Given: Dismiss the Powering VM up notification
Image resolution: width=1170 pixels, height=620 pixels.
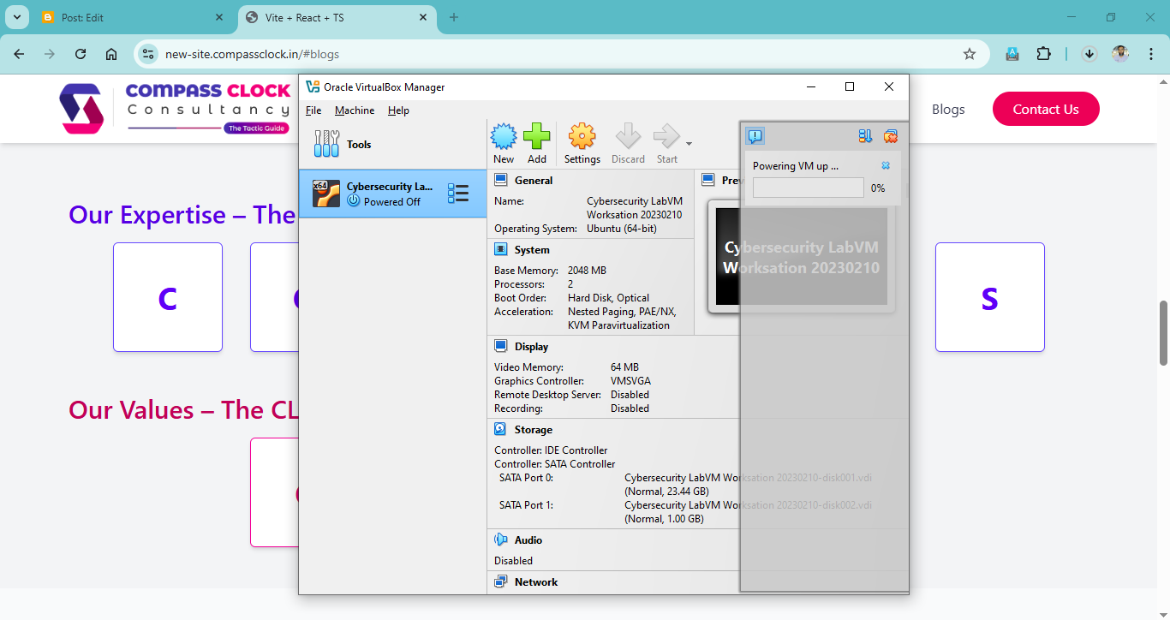Looking at the screenshot, I should (886, 166).
